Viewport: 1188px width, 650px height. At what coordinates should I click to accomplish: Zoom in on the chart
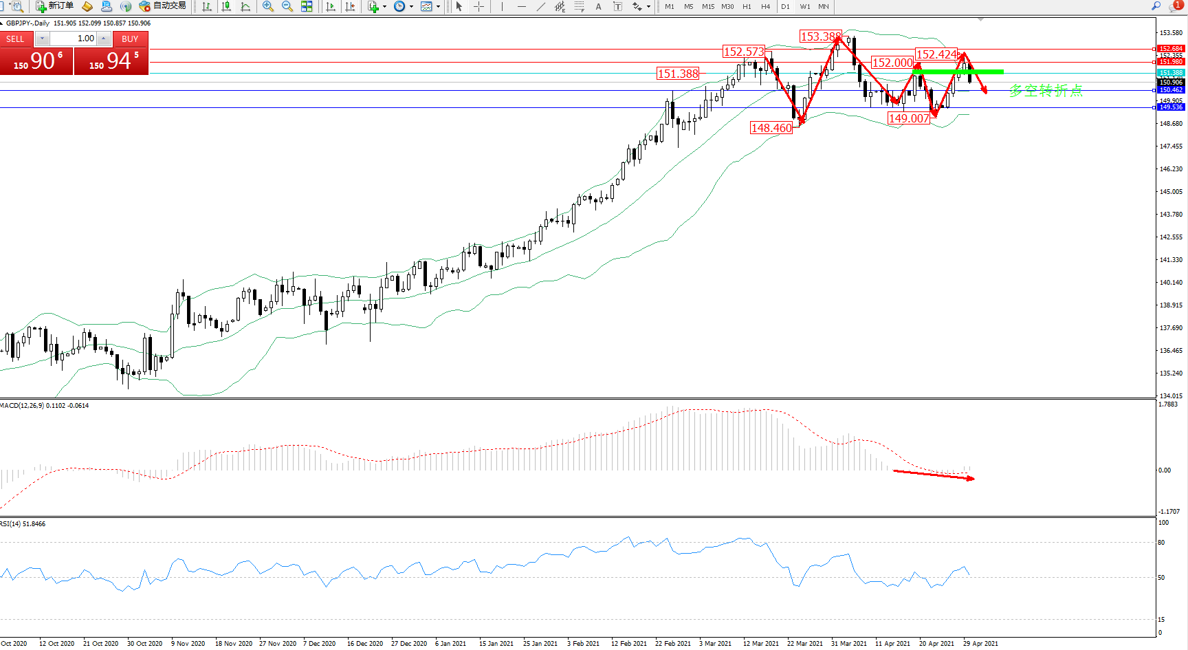coord(268,6)
